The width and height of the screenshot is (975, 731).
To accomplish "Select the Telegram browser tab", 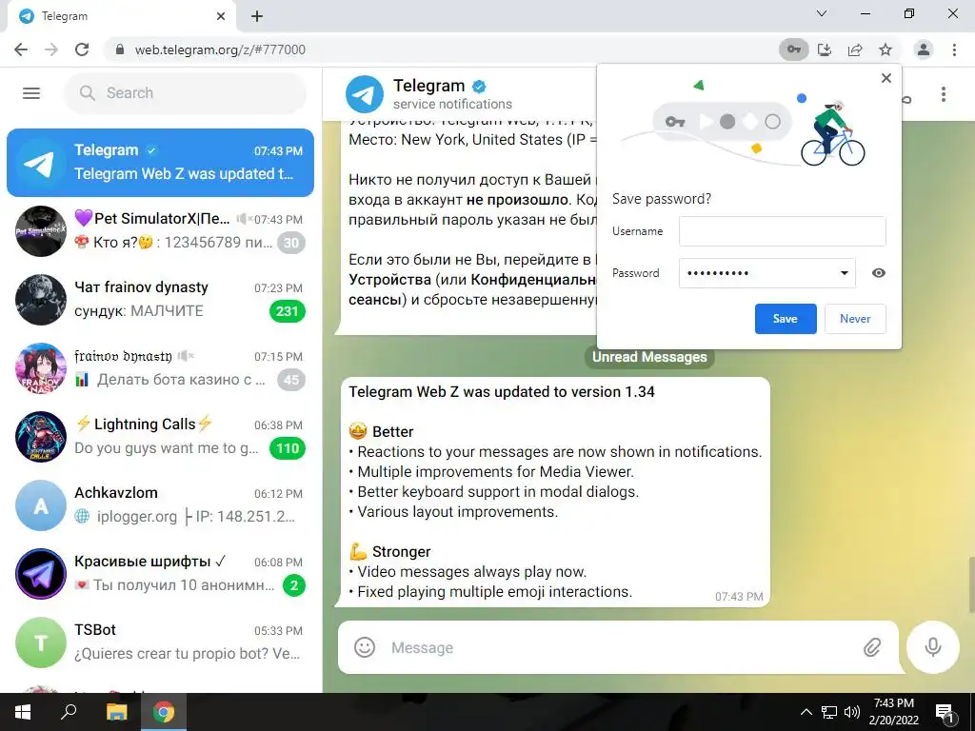I will [121, 16].
